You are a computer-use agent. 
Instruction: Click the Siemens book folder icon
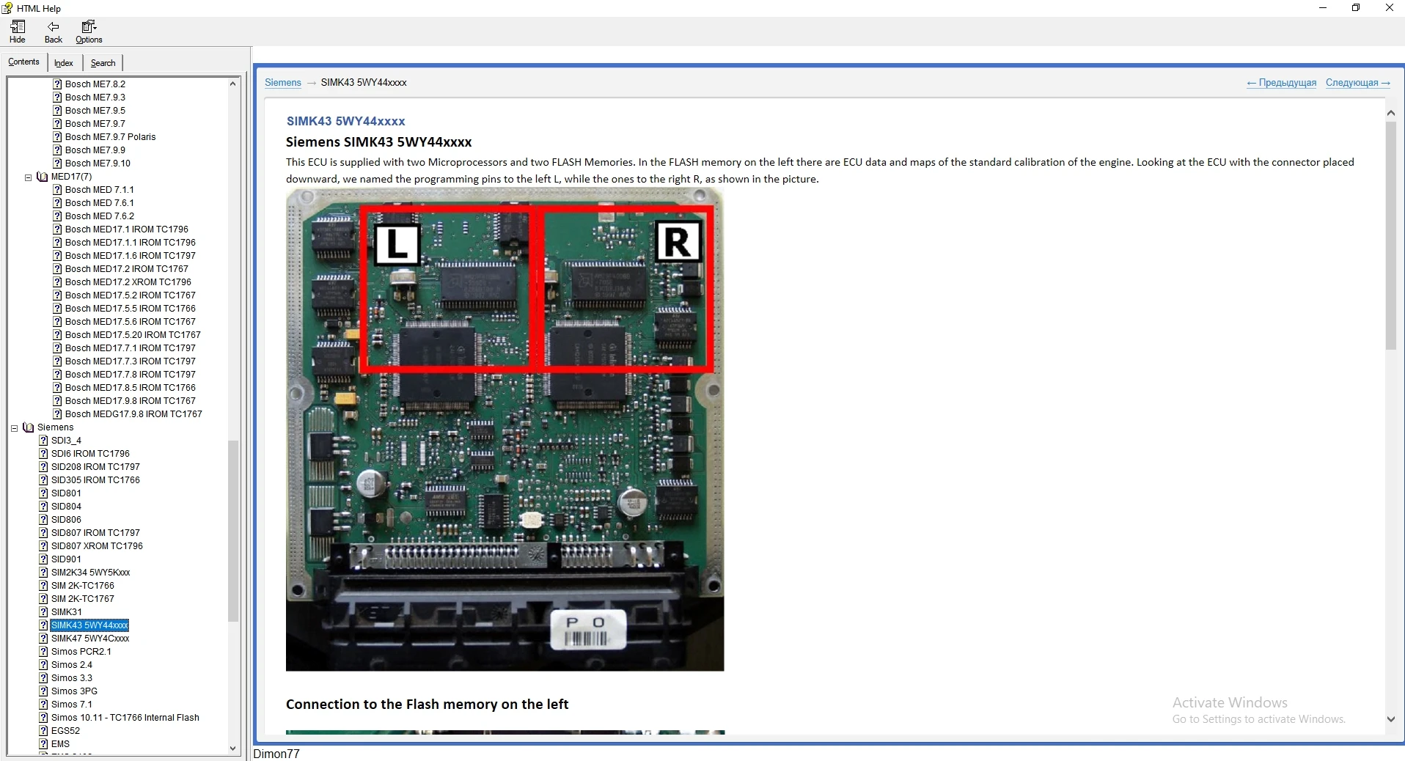(x=29, y=427)
